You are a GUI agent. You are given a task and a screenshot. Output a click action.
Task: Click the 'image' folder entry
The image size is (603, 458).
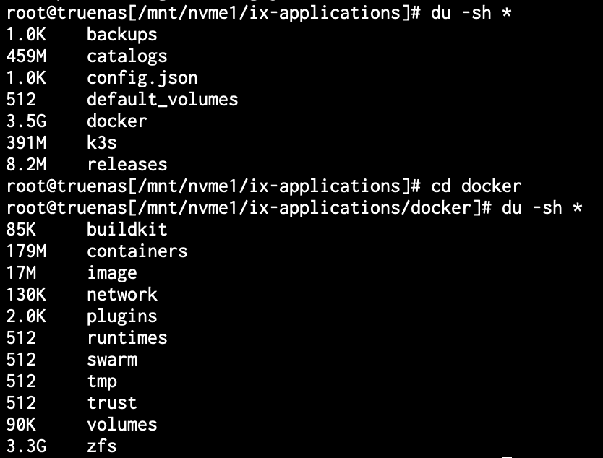pyautogui.click(x=112, y=273)
